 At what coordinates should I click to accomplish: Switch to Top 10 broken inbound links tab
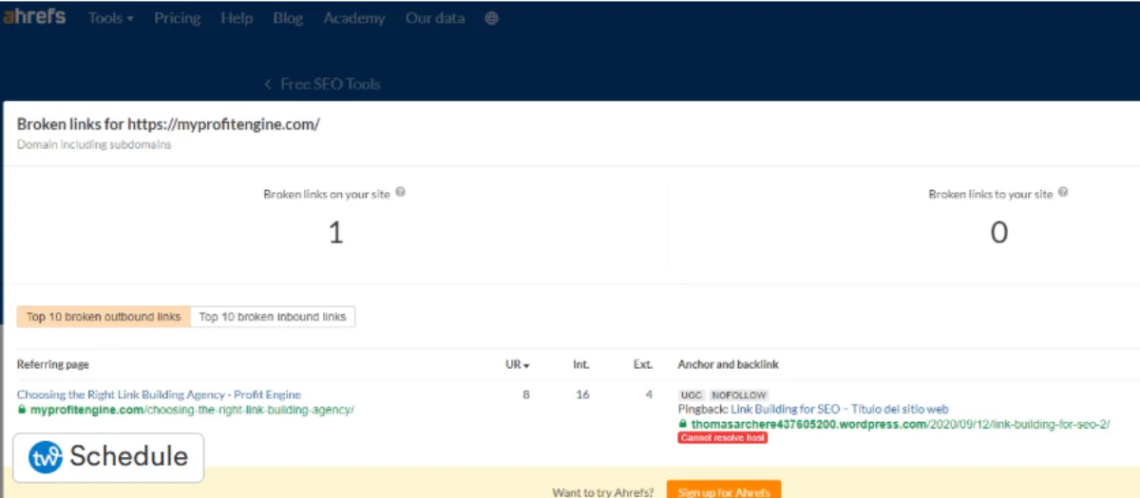point(273,316)
